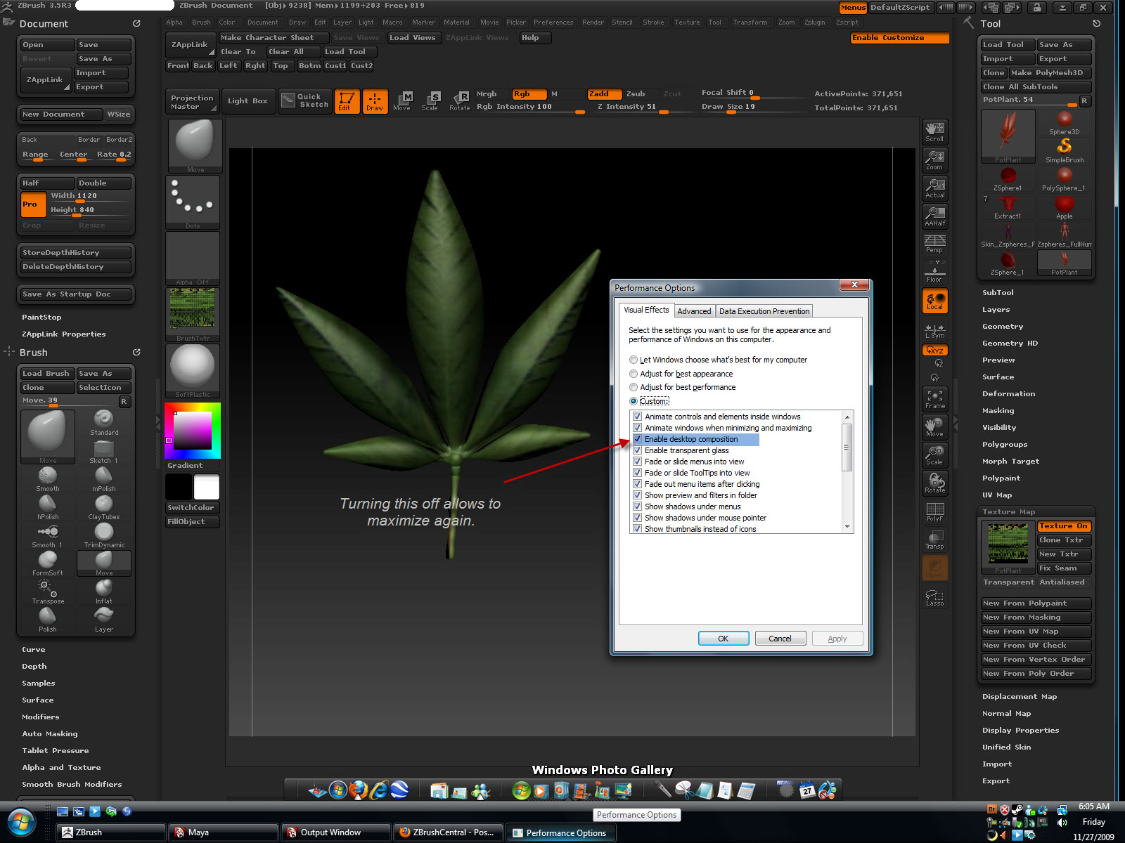Select the SimpleBrush tool
Image resolution: width=1125 pixels, height=843 pixels.
coord(1065,150)
